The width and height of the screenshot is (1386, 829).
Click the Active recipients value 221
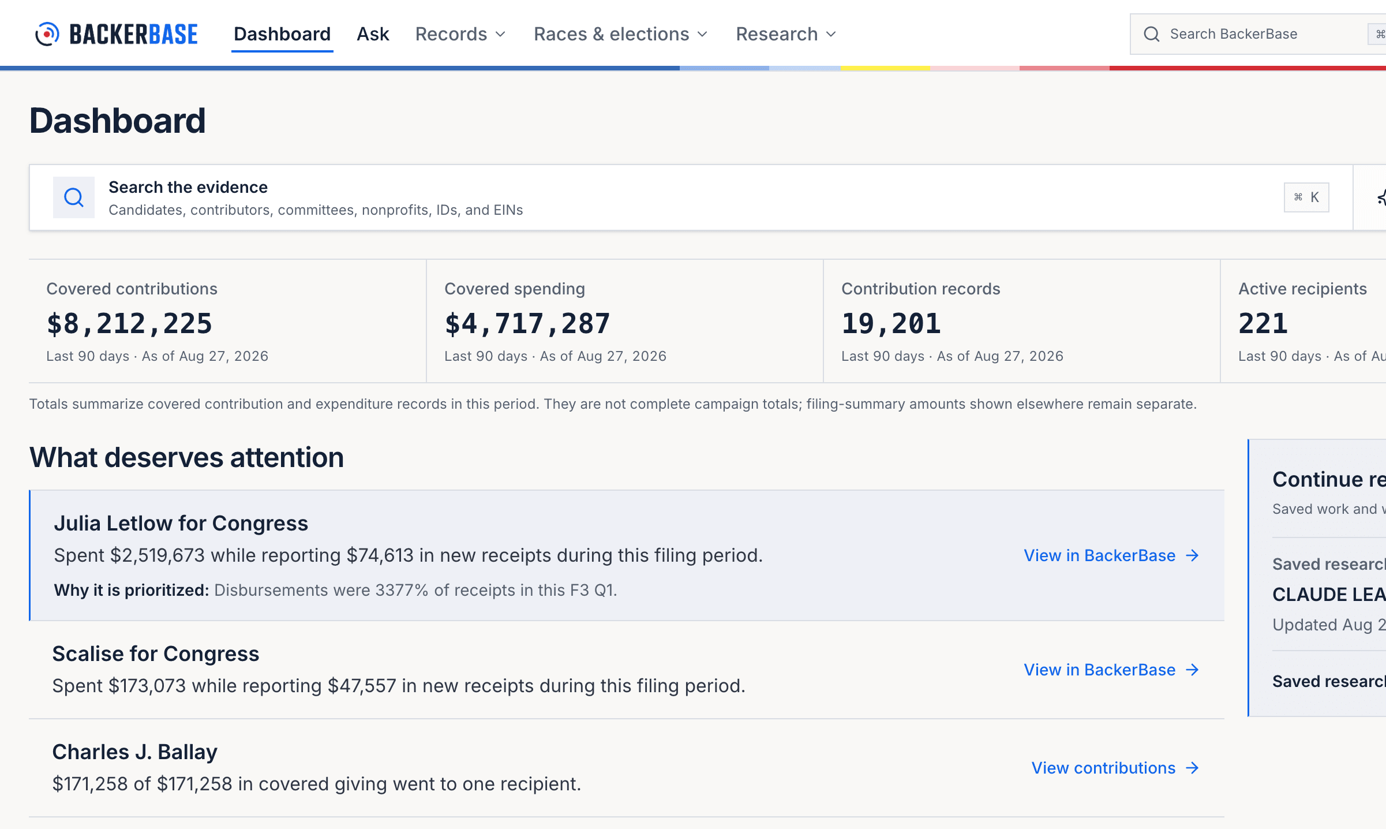pyautogui.click(x=1263, y=323)
